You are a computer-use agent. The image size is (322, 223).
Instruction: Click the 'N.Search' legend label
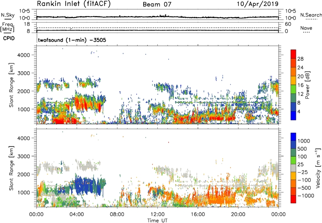311,15
